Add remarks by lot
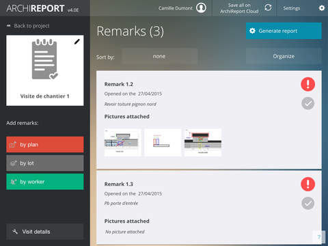Screen dimensions: 328x246 click(45, 163)
